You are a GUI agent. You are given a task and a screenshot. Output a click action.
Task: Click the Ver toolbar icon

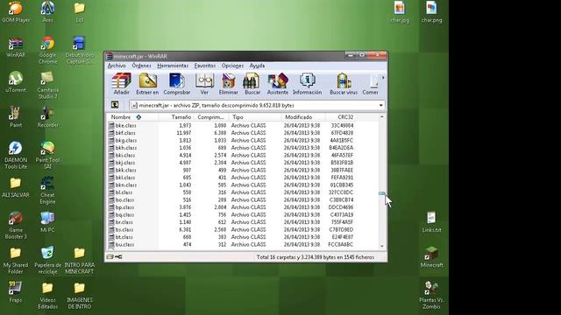coord(204,84)
